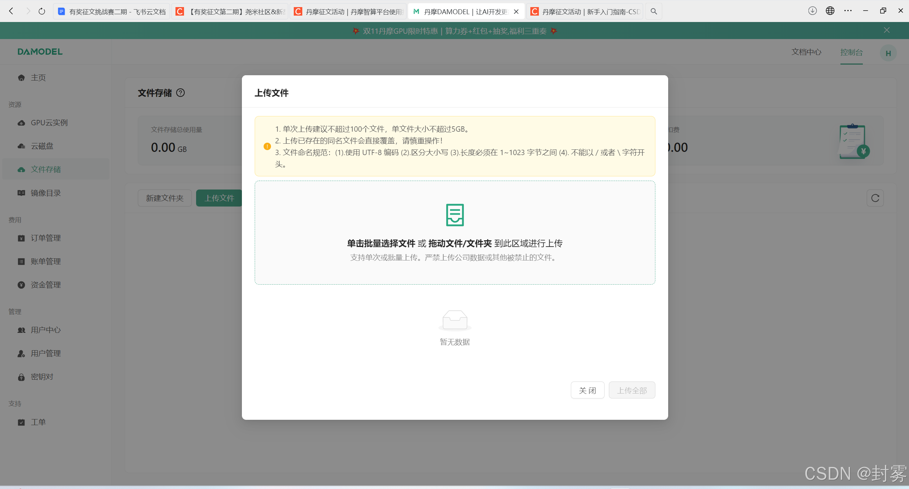Click the refresh file list icon
This screenshot has width=909, height=489.
875,198
